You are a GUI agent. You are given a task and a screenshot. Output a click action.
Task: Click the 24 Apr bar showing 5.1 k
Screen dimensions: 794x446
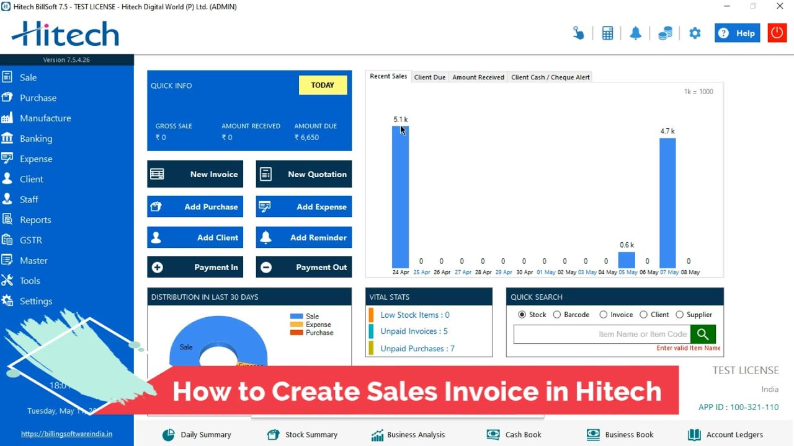[x=400, y=197]
